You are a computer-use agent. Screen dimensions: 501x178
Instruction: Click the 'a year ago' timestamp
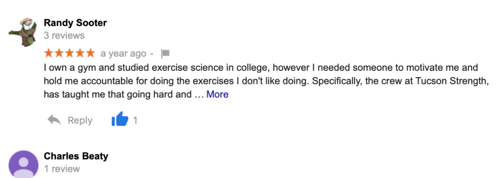pyautogui.click(x=123, y=54)
